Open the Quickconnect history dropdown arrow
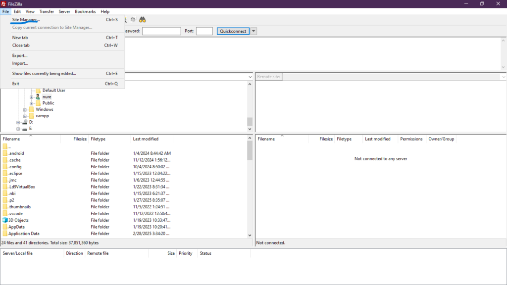Viewport: 507px width, 285px height. 253,31
